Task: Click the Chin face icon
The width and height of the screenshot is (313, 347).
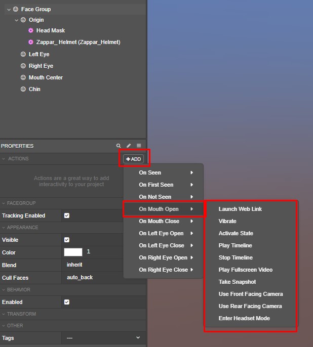Action: [23, 89]
